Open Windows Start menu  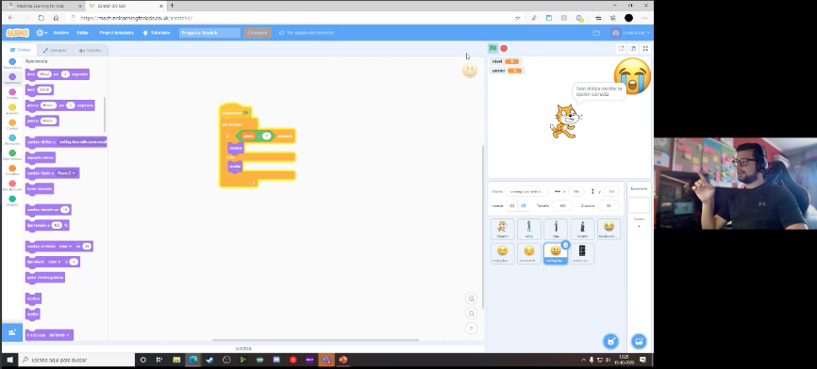9,360
